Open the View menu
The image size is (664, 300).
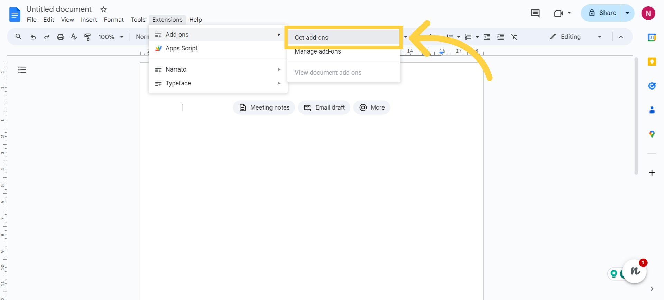tap(67, 20)
